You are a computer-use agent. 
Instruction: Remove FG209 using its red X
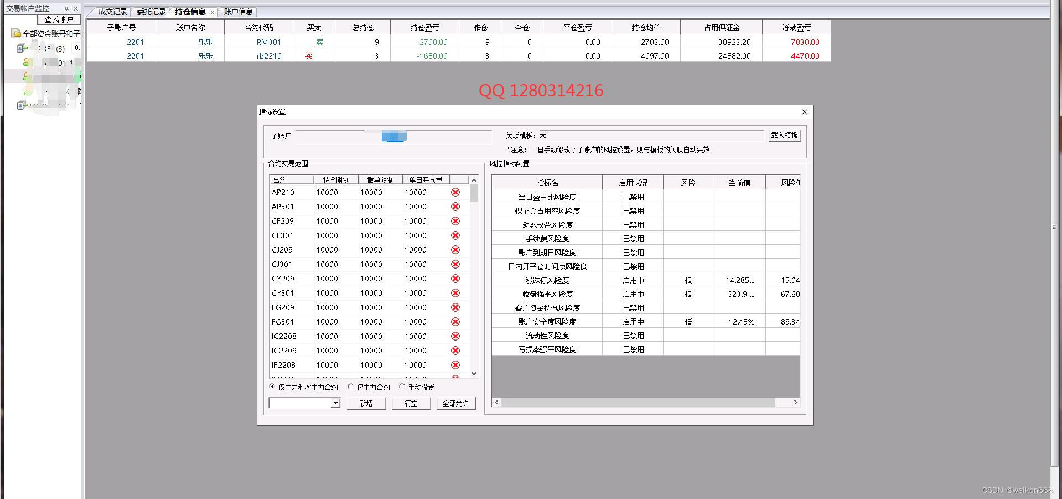(455, 307)
